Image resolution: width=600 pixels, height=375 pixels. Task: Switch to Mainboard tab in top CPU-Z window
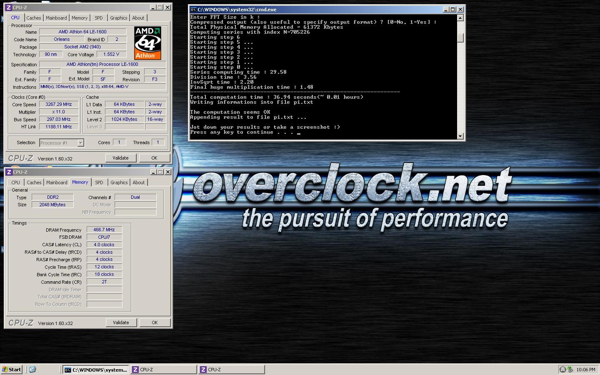56,18
